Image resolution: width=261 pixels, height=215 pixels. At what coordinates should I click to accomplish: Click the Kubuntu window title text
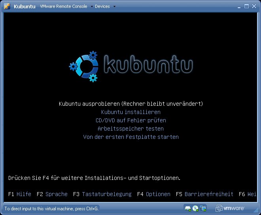25,6
